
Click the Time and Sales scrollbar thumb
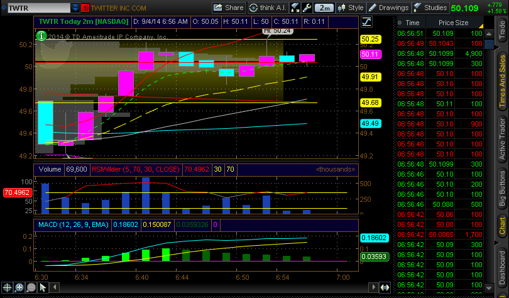(489, 44)
